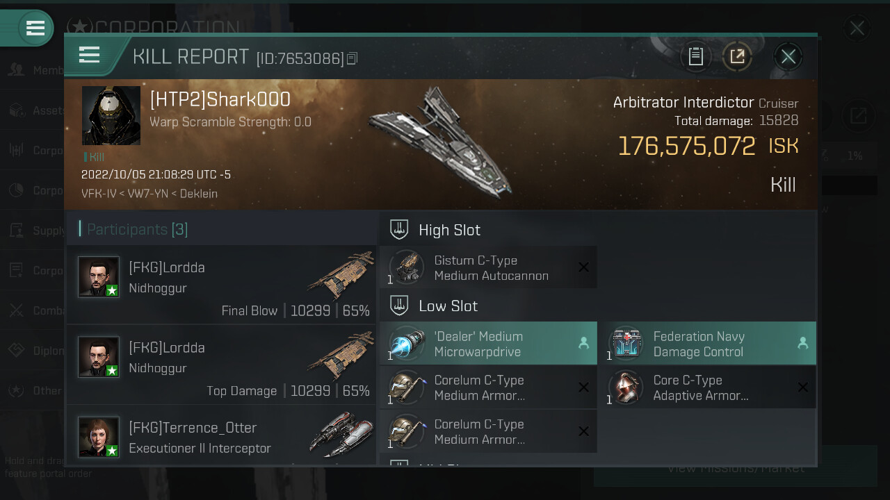
Task: Open the kill report clipboard notes icon
Action: [x=696, y=56]
